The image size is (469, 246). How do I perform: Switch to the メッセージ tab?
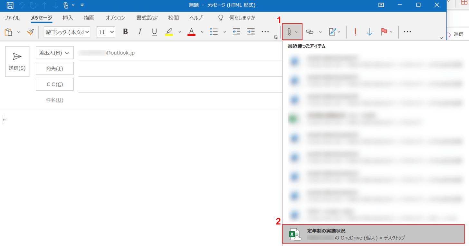tap(41, 18)
